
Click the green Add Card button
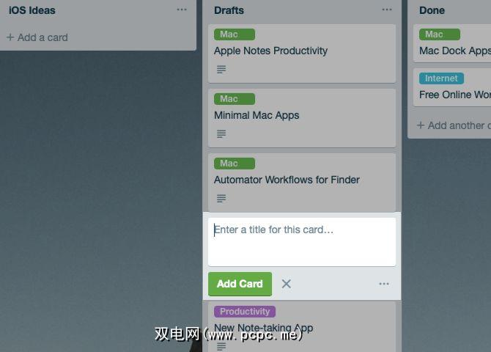tap(240, 284)
